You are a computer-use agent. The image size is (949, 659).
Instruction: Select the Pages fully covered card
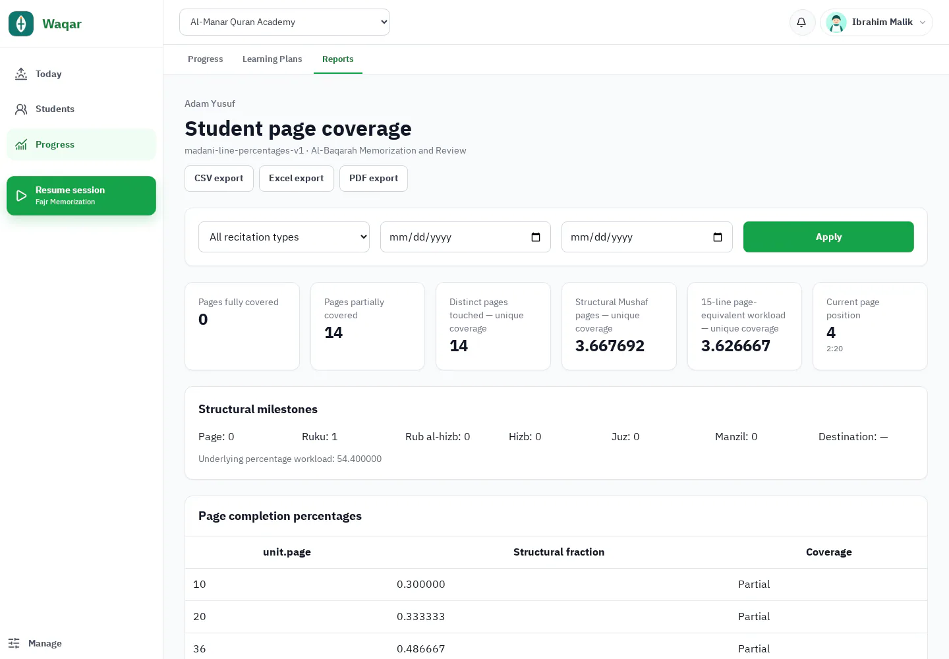[242, 326]
